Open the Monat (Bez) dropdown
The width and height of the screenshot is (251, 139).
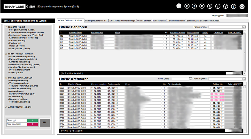[191, 79]
